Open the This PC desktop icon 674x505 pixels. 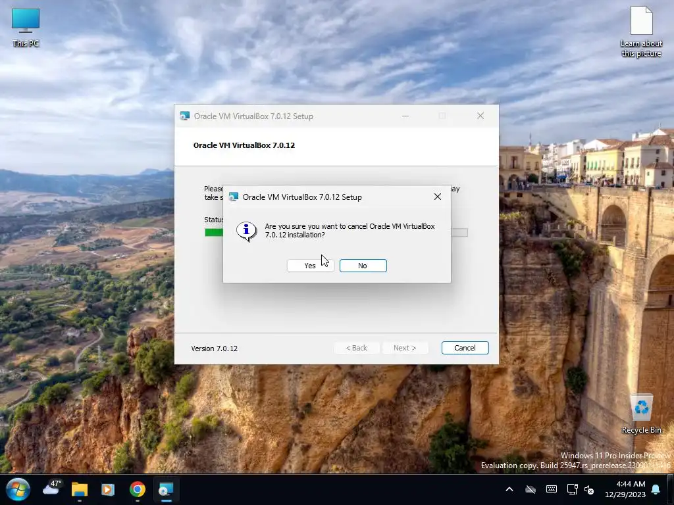click(x=26, y=27)
